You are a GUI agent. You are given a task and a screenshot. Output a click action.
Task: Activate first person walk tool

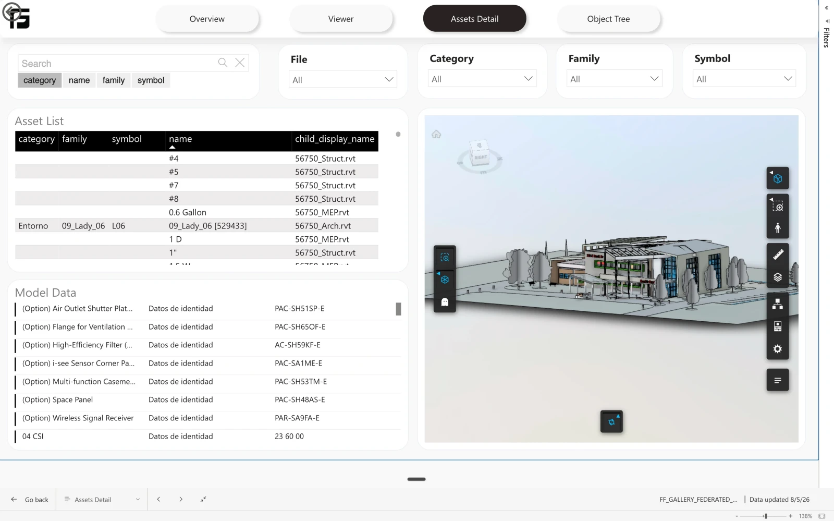(x=777, y=228)
